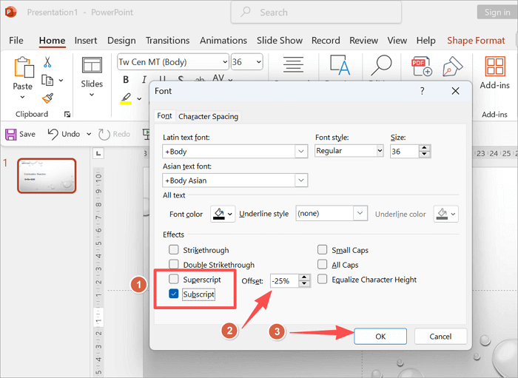Open the Insert ribbon tab
Image resolution: width=518 pixels, height=378 pixels.
pos(86,41)
